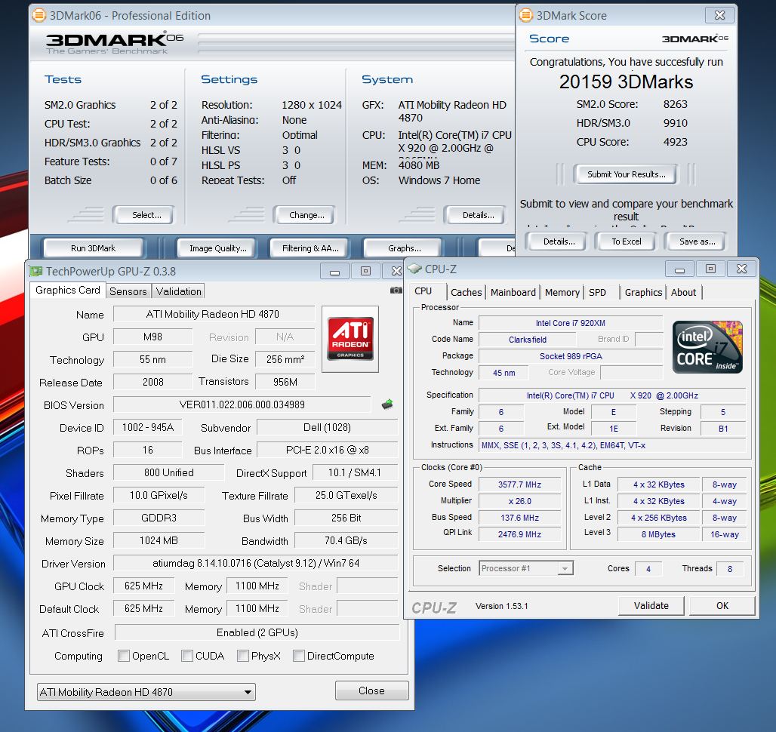This screenshot has height=732, width=776.
Task: Click the GPU-Z screenshot camera icon
Action: pyautogui.click(x=396, y=291)
